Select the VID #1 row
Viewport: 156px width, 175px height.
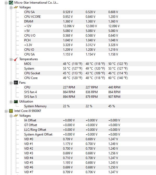tap(90, 144)
